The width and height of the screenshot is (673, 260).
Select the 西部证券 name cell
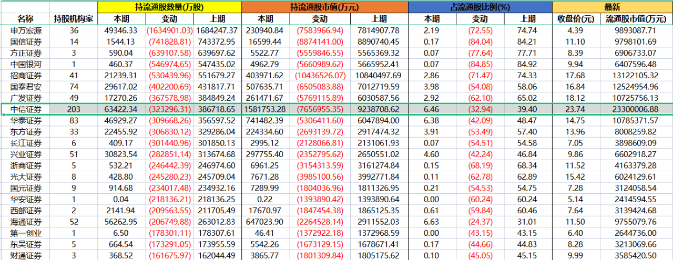[25, 210]
